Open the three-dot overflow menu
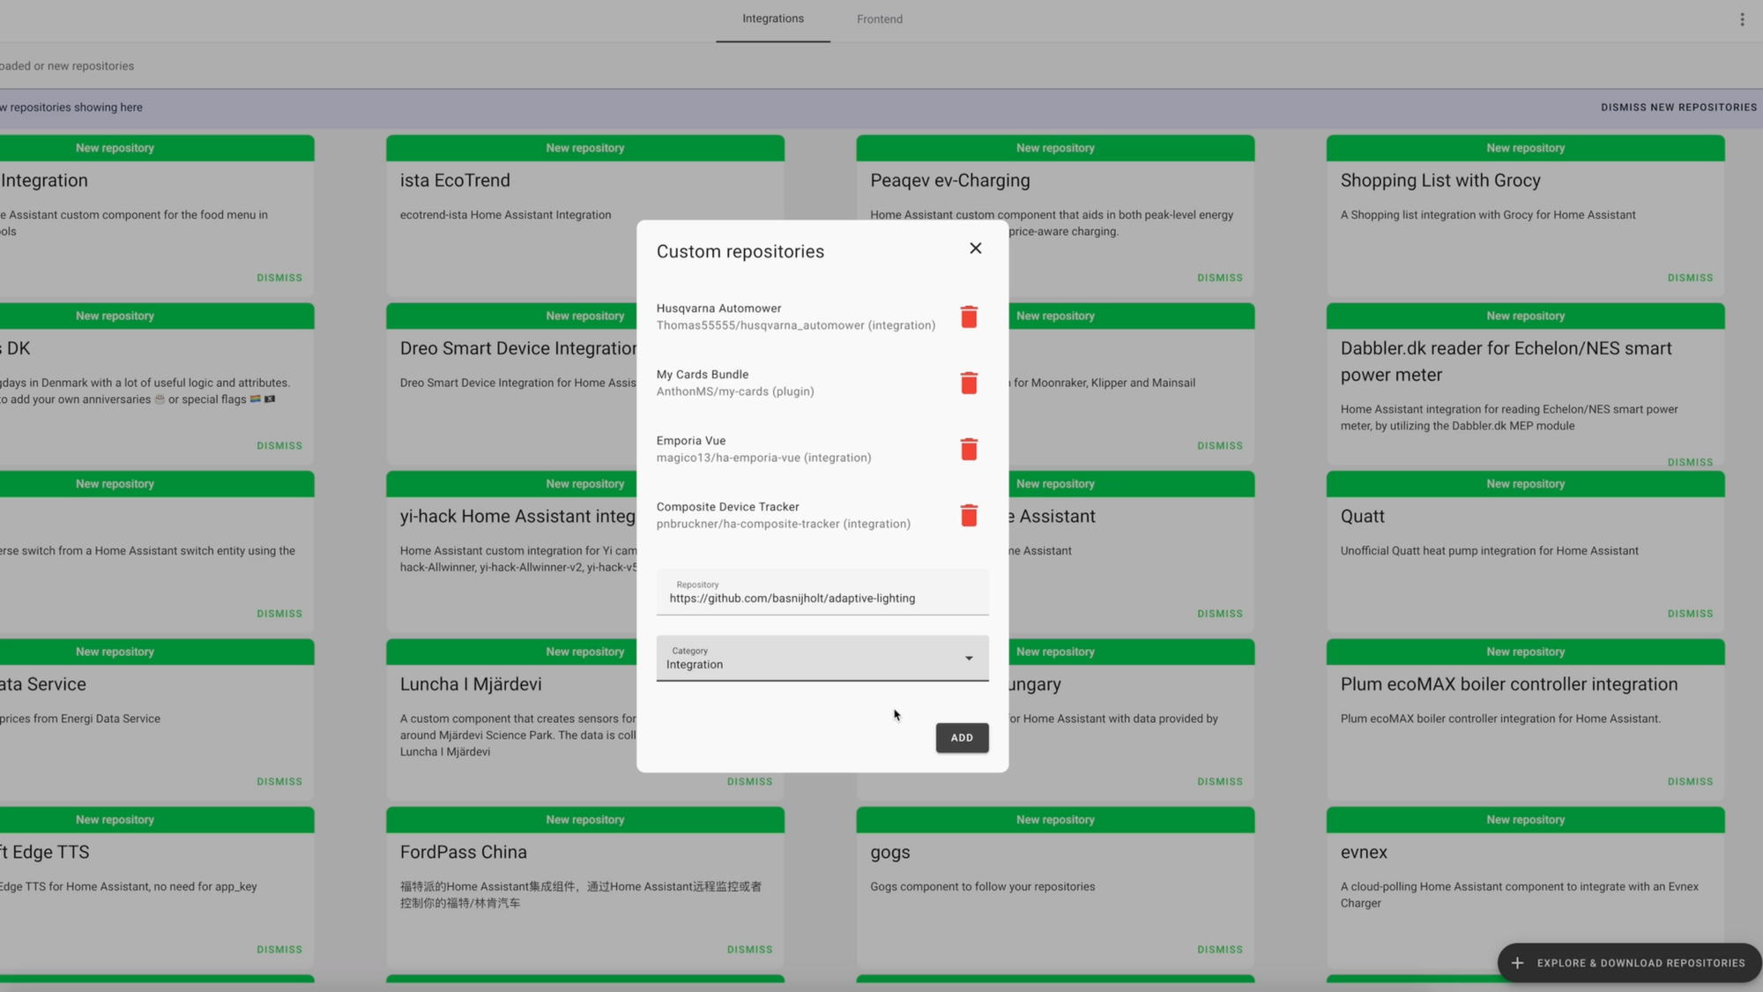Viewport: 1763px width, 992px height. point(1742,19)
